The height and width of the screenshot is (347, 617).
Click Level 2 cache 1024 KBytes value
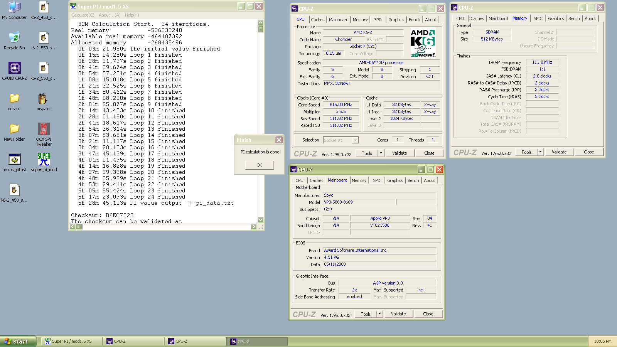(401, 118)
